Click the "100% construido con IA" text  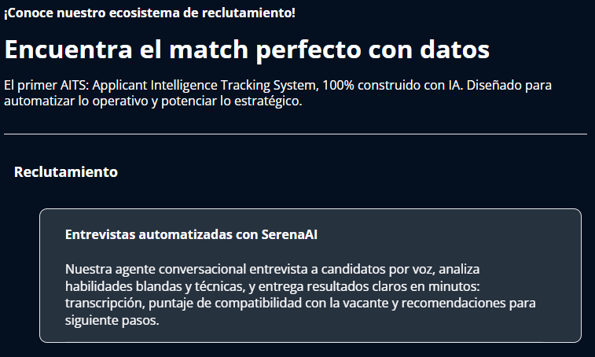(392, 85)
